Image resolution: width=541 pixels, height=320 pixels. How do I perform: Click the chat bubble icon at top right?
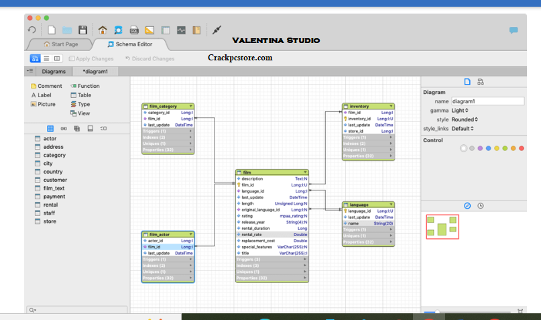514,30
